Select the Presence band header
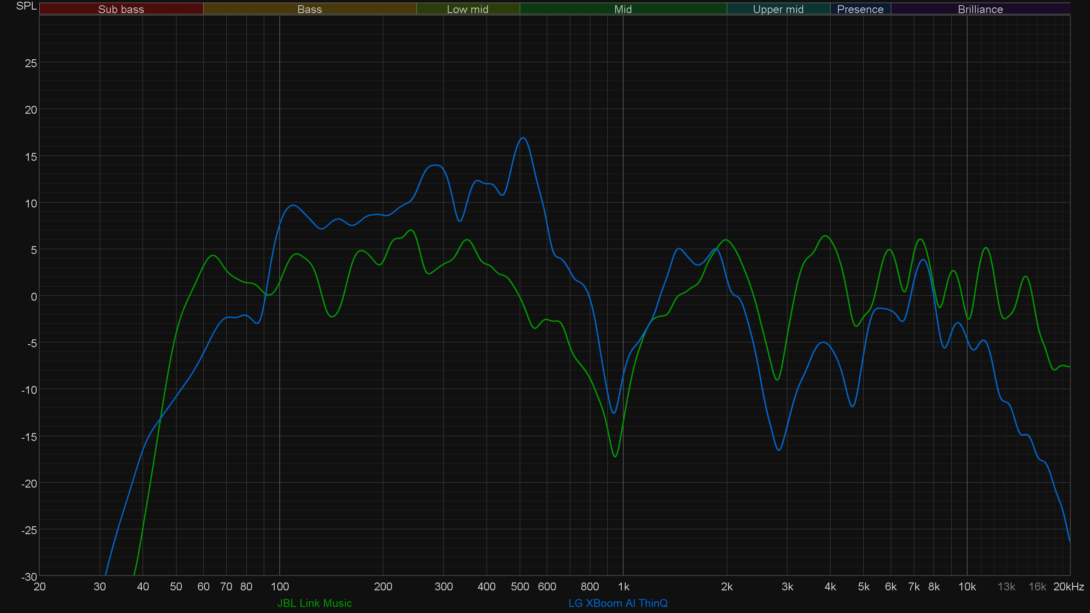 point(860,9)
